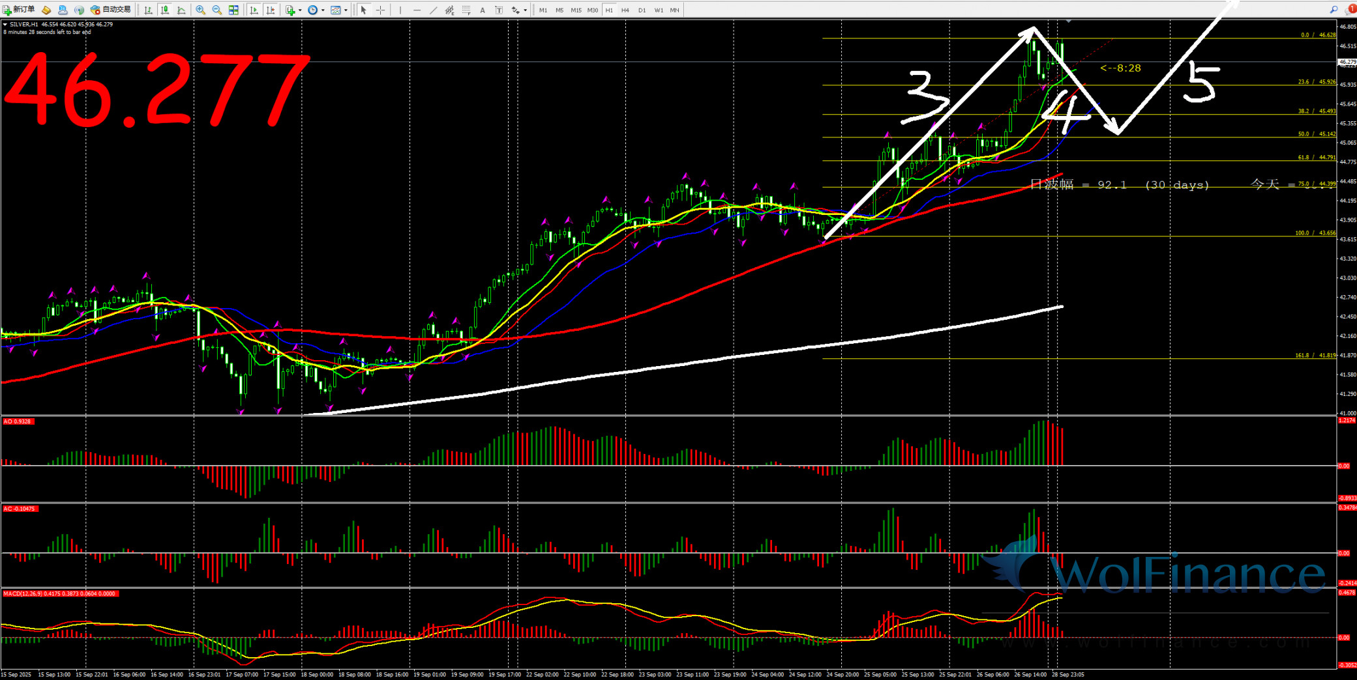
Task: Toggle candlestick chart mode
Action: 165,10
